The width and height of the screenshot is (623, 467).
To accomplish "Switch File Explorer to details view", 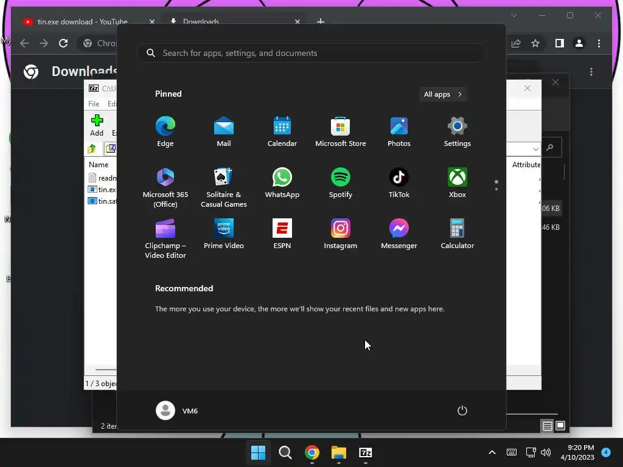I will click(x=547, y=426).
